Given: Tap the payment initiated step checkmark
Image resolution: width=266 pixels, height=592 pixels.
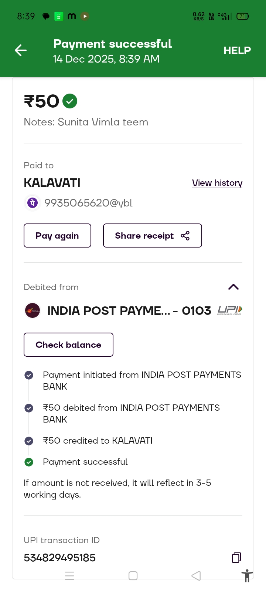Looking at the screenshot, I should pyautogui.click(x=29, y=375).
